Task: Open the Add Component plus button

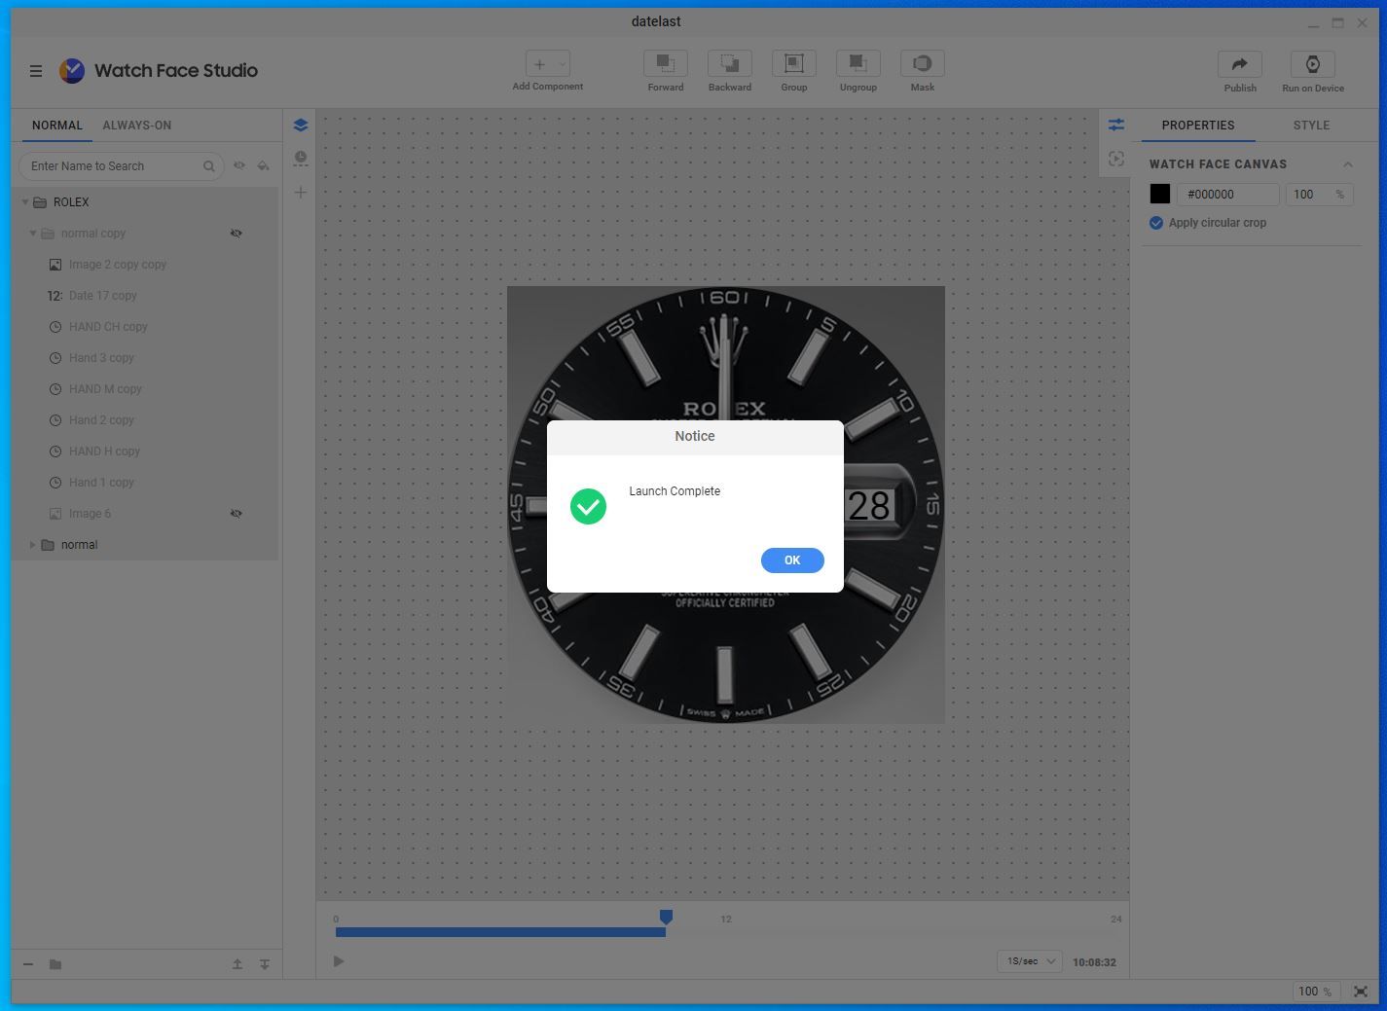Action: point(540,64)
